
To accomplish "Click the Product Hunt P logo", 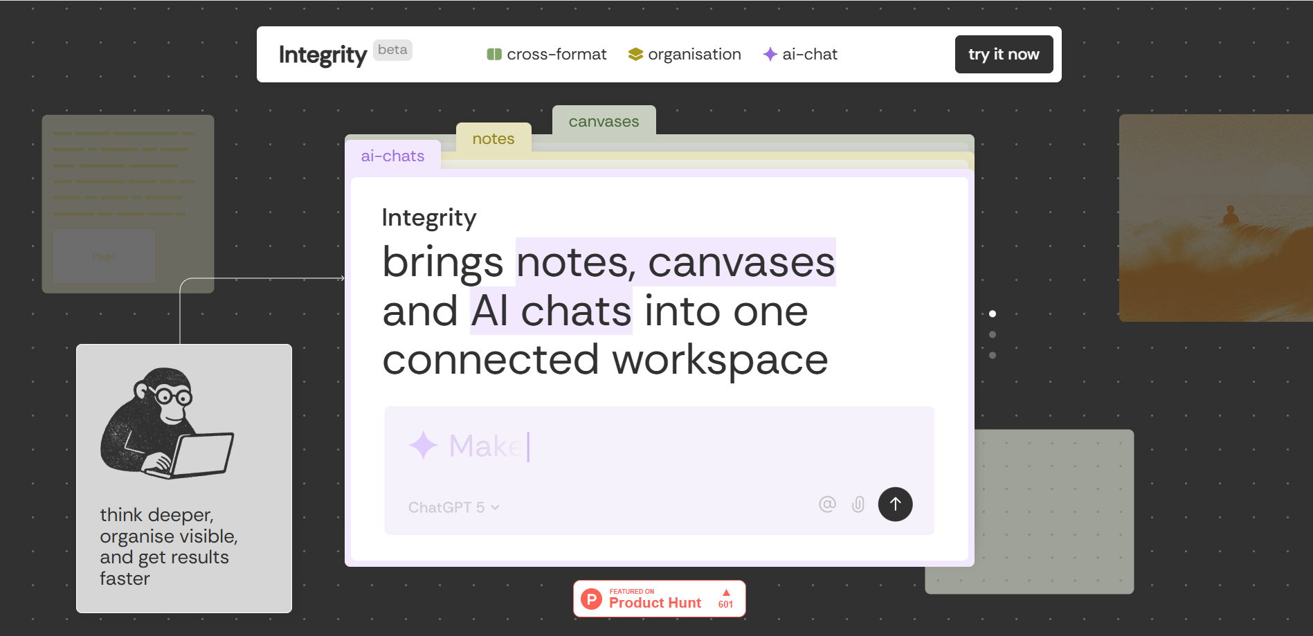I will pos(590,599).
